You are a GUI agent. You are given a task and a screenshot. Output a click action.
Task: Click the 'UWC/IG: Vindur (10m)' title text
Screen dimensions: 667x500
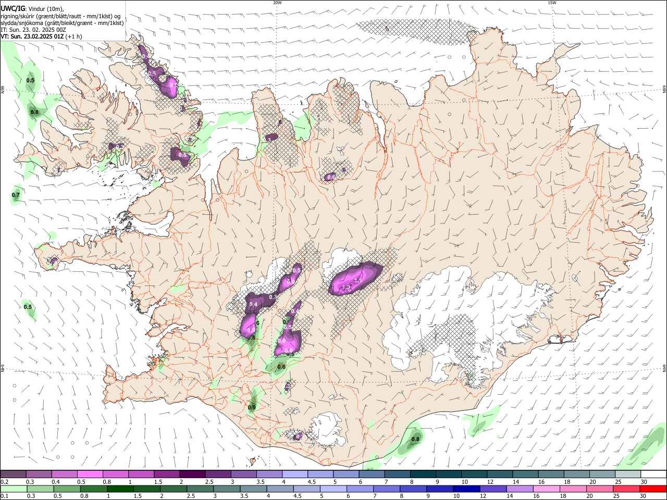coord(32,8)
